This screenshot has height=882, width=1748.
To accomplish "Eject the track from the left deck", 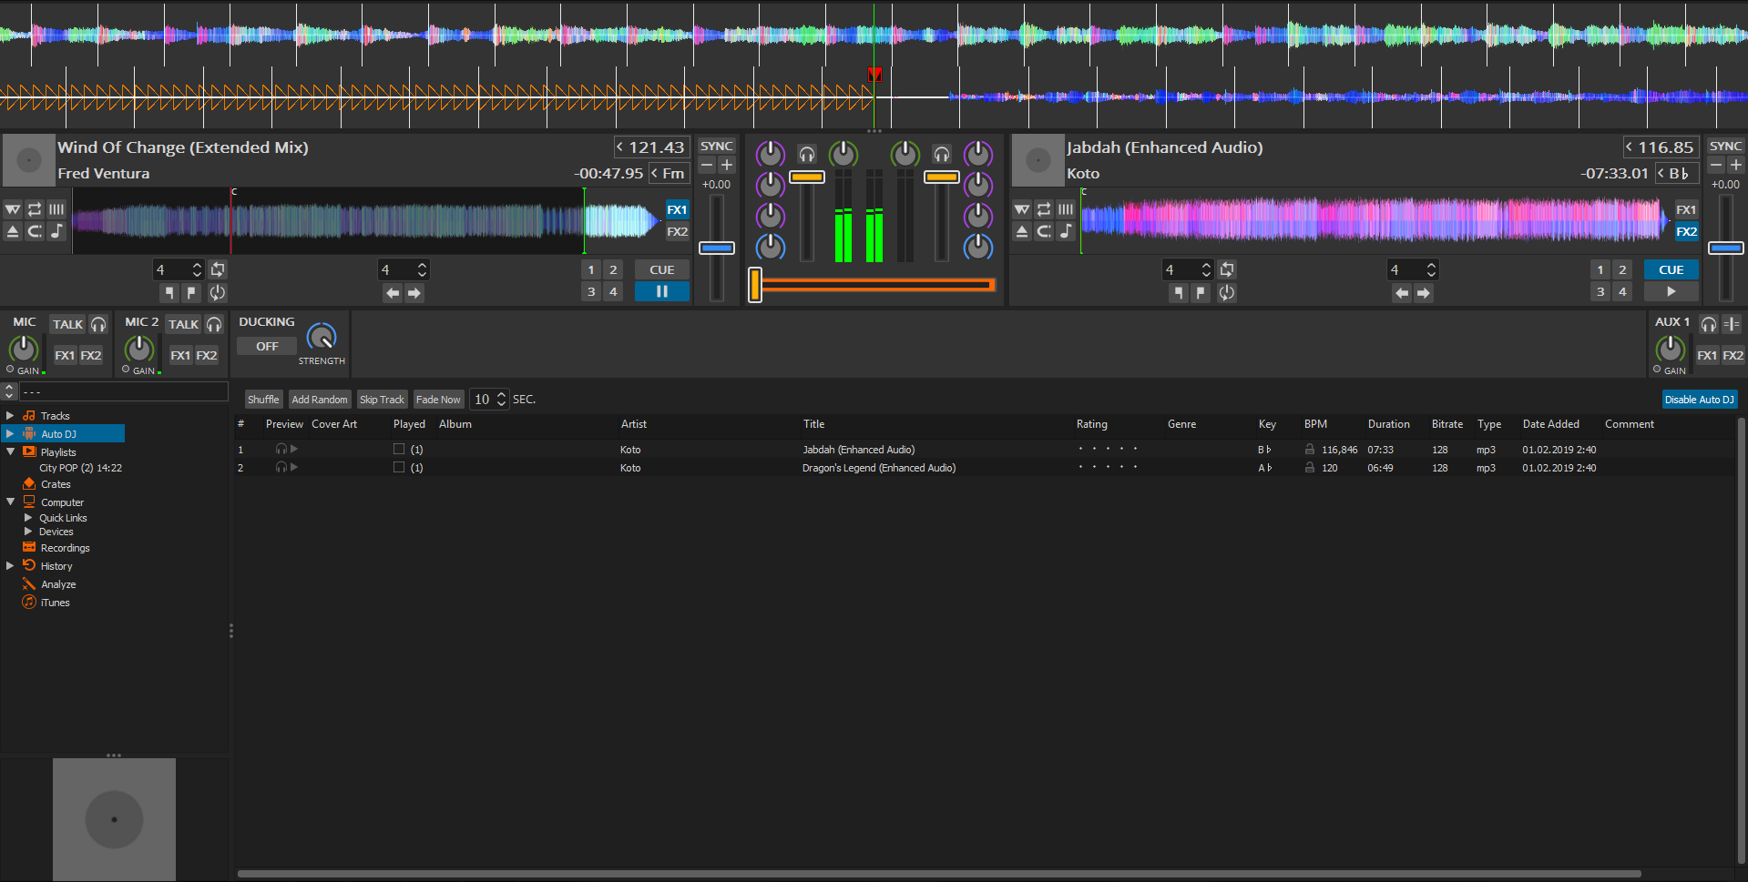I will click(x=13, y=231).
